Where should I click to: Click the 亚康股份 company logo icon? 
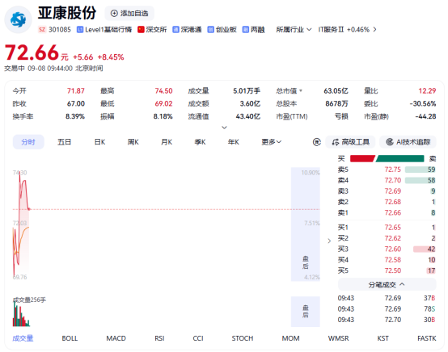click(19, 19)
